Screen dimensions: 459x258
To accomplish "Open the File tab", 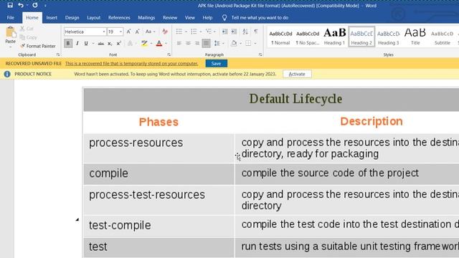I will [11, 17].
